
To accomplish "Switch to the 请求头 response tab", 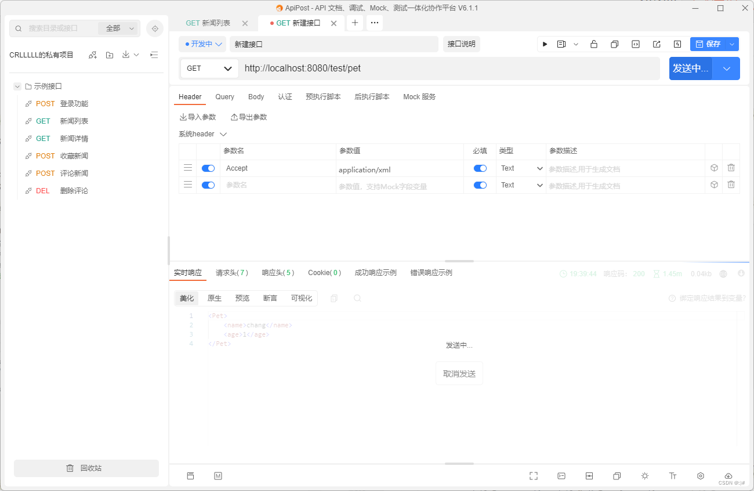I will [232, 273].
